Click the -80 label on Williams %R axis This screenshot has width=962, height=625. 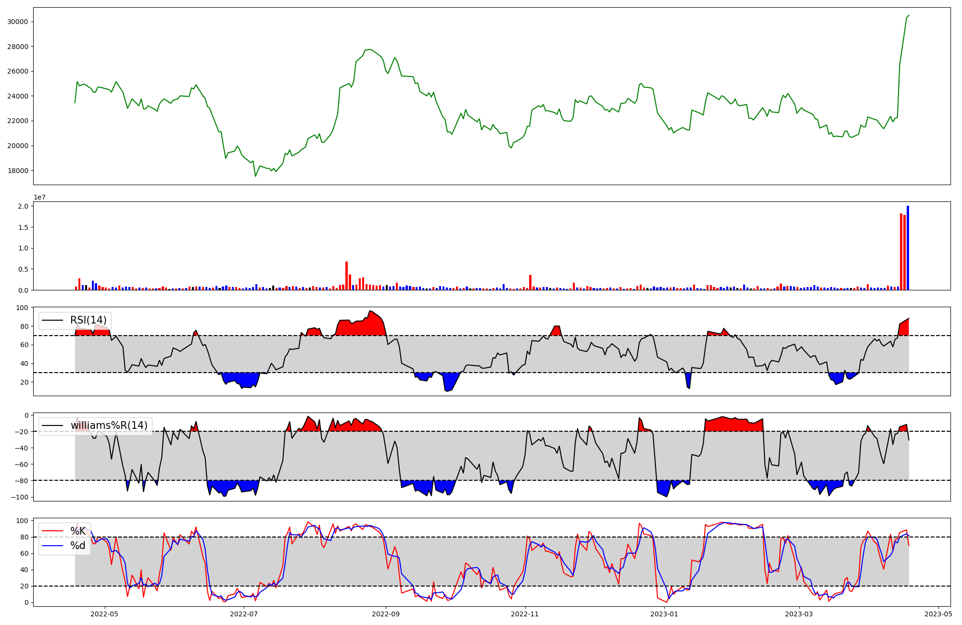tap(22, 481)
